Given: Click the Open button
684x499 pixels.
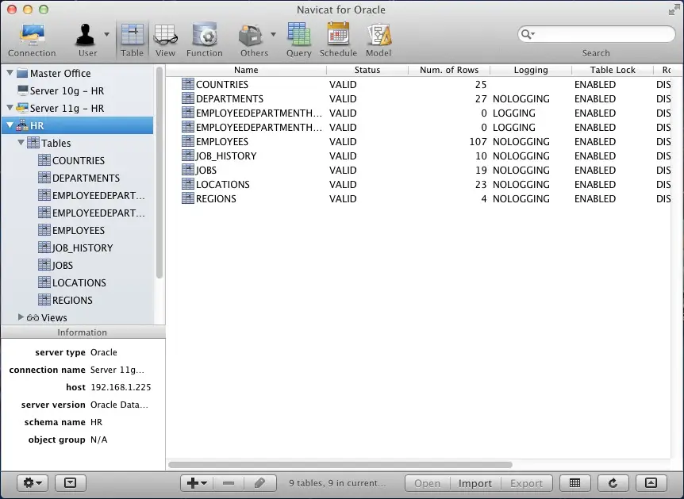Looking at the screenshot, I should 427,483.
